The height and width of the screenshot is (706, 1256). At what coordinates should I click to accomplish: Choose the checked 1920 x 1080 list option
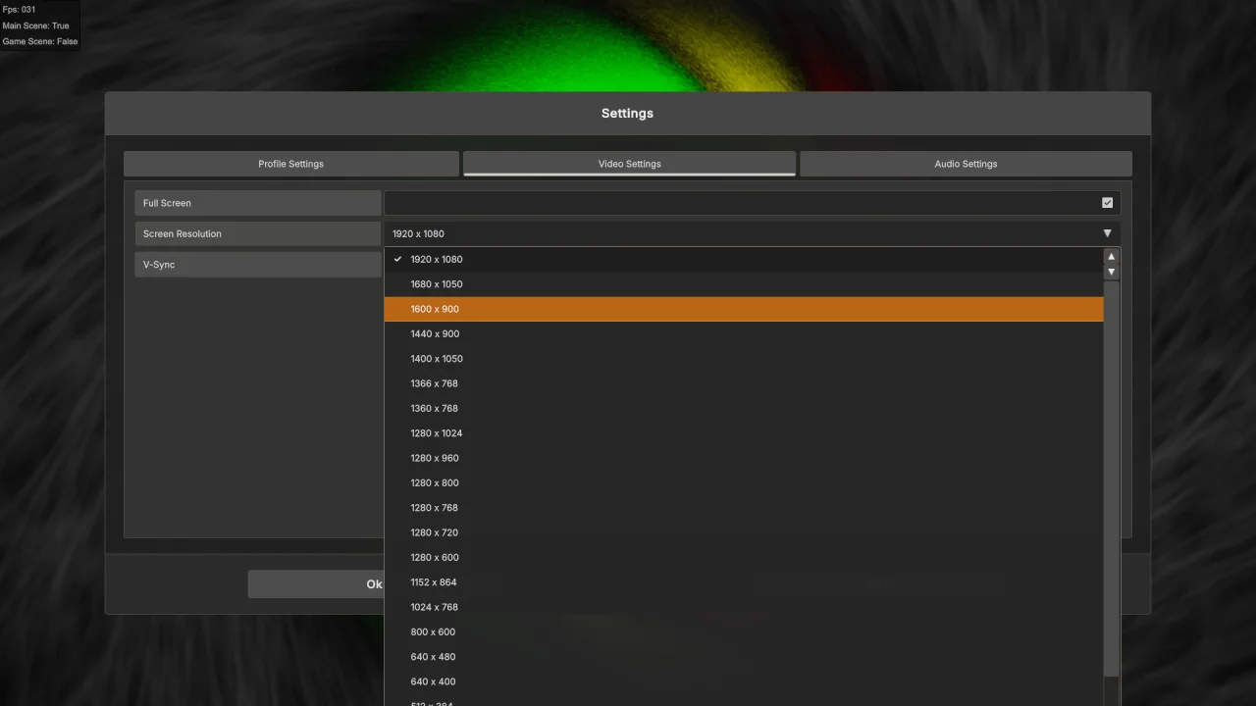coord(744,260)
